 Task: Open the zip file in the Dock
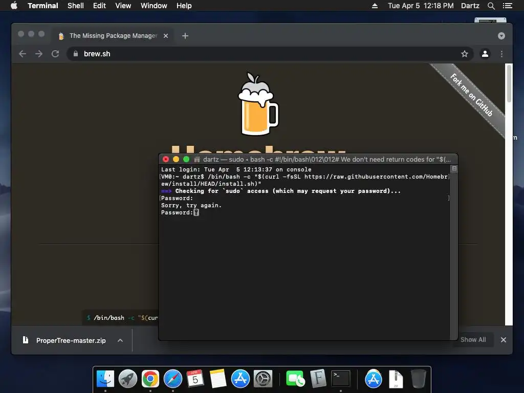[396, 379]
